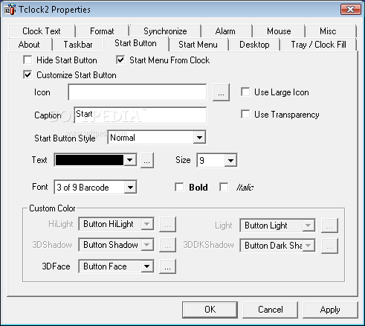
Task: Click the Caption text field
Action: tap(140, 115)
